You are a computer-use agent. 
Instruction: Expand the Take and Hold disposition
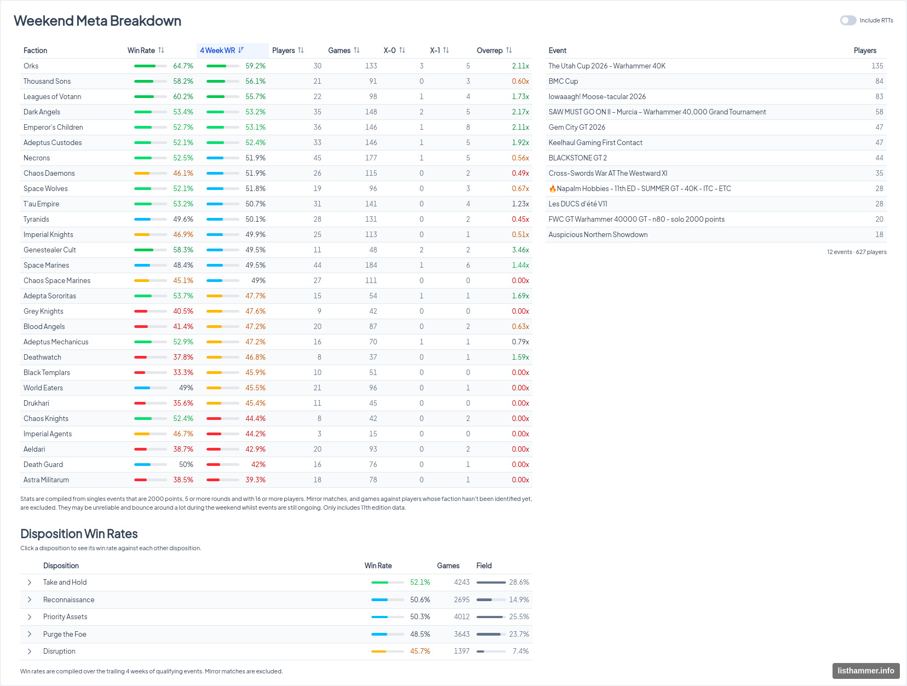tap(30, 583)
